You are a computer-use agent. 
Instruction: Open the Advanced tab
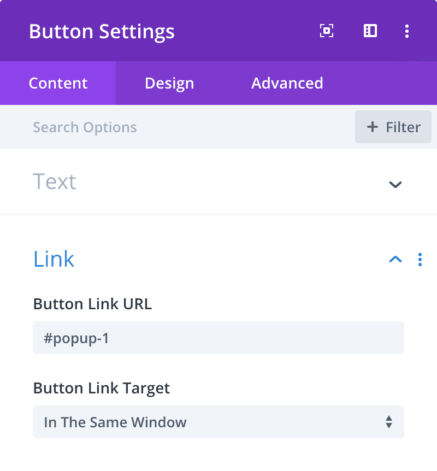tap(287, 83)
